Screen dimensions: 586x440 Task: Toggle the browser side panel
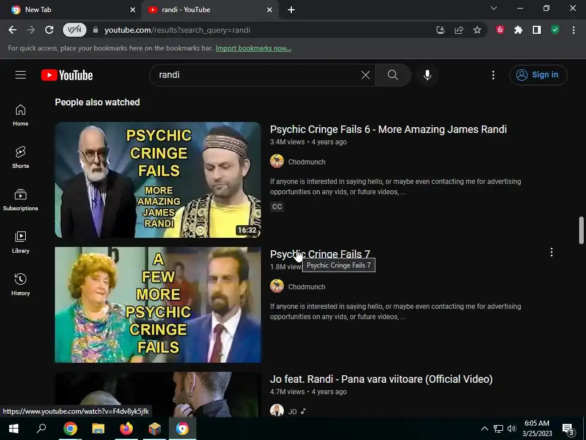pyautogui.click(x=537, y=30)
